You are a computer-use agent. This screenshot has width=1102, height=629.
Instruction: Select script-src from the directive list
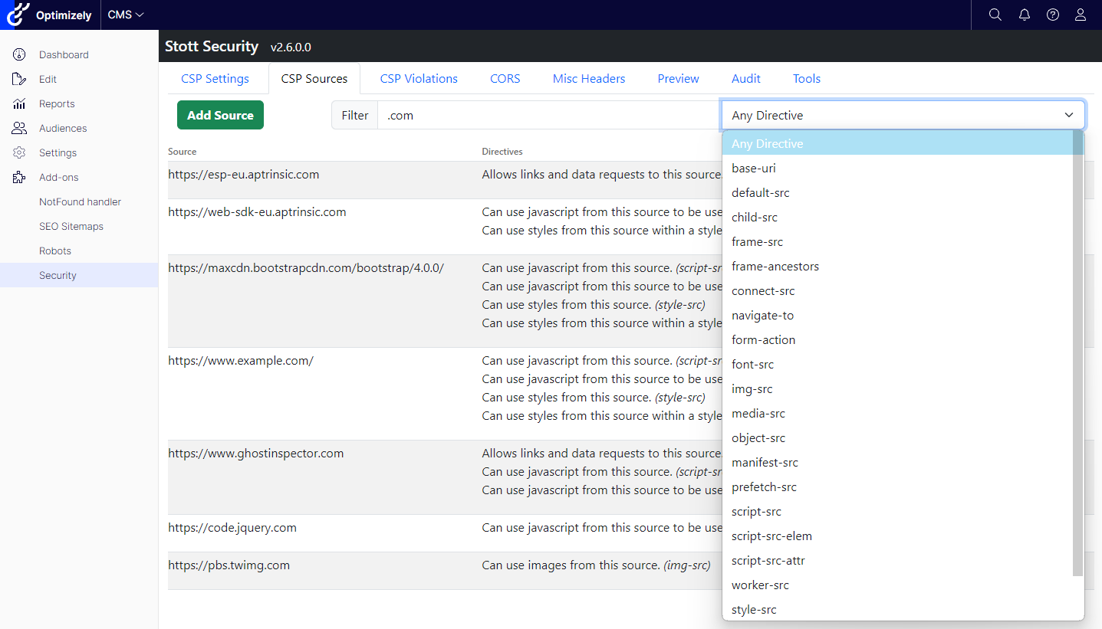(756, 512)
